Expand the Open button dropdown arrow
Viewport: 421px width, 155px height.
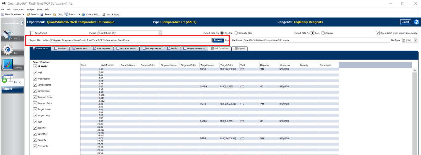pos(38,15)
